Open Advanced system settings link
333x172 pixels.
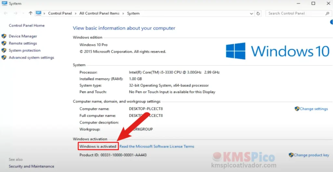pos(32,58)
